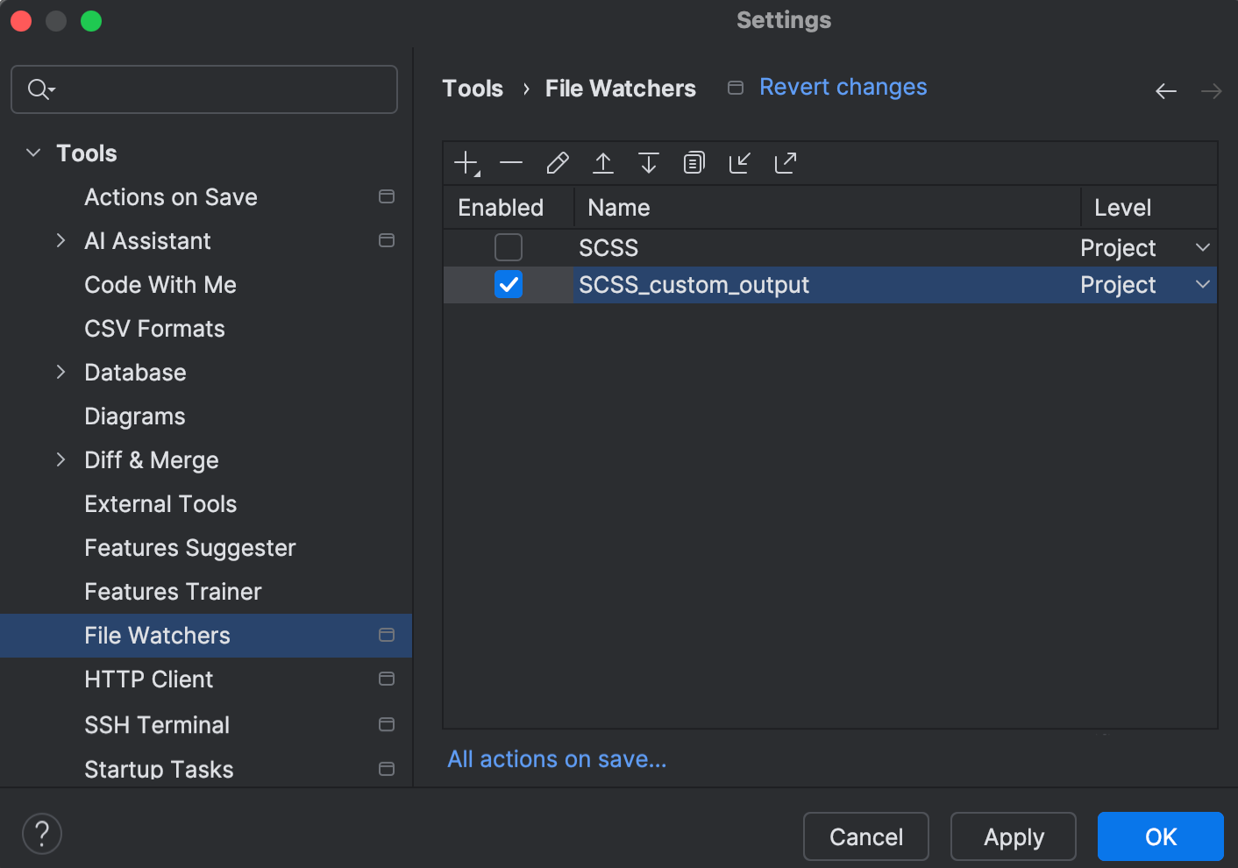Open HTTP Client settings page
Viewport: 1238px width, 868px height.
tap(148, 679)
